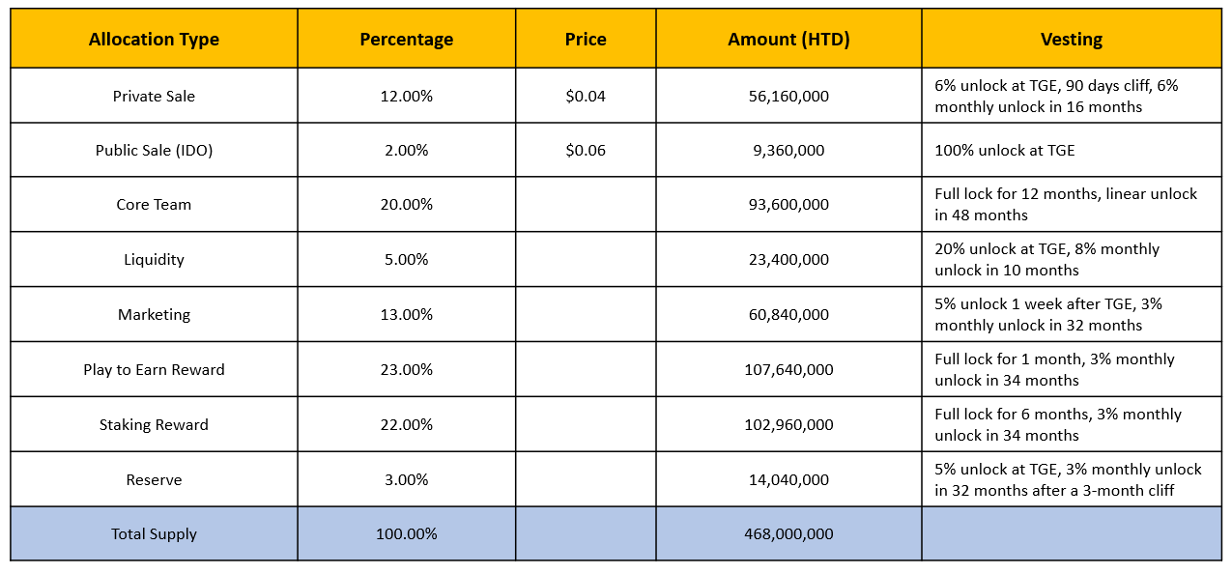This screenshot has width=1232, height=574.
Task: Click the Price column header
Action: pyautogui.click(x=586, y=39)
